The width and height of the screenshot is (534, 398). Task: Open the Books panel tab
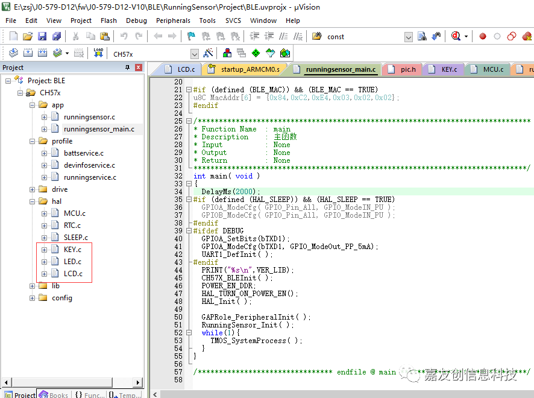pyautogui.click(x=54, y=394)
